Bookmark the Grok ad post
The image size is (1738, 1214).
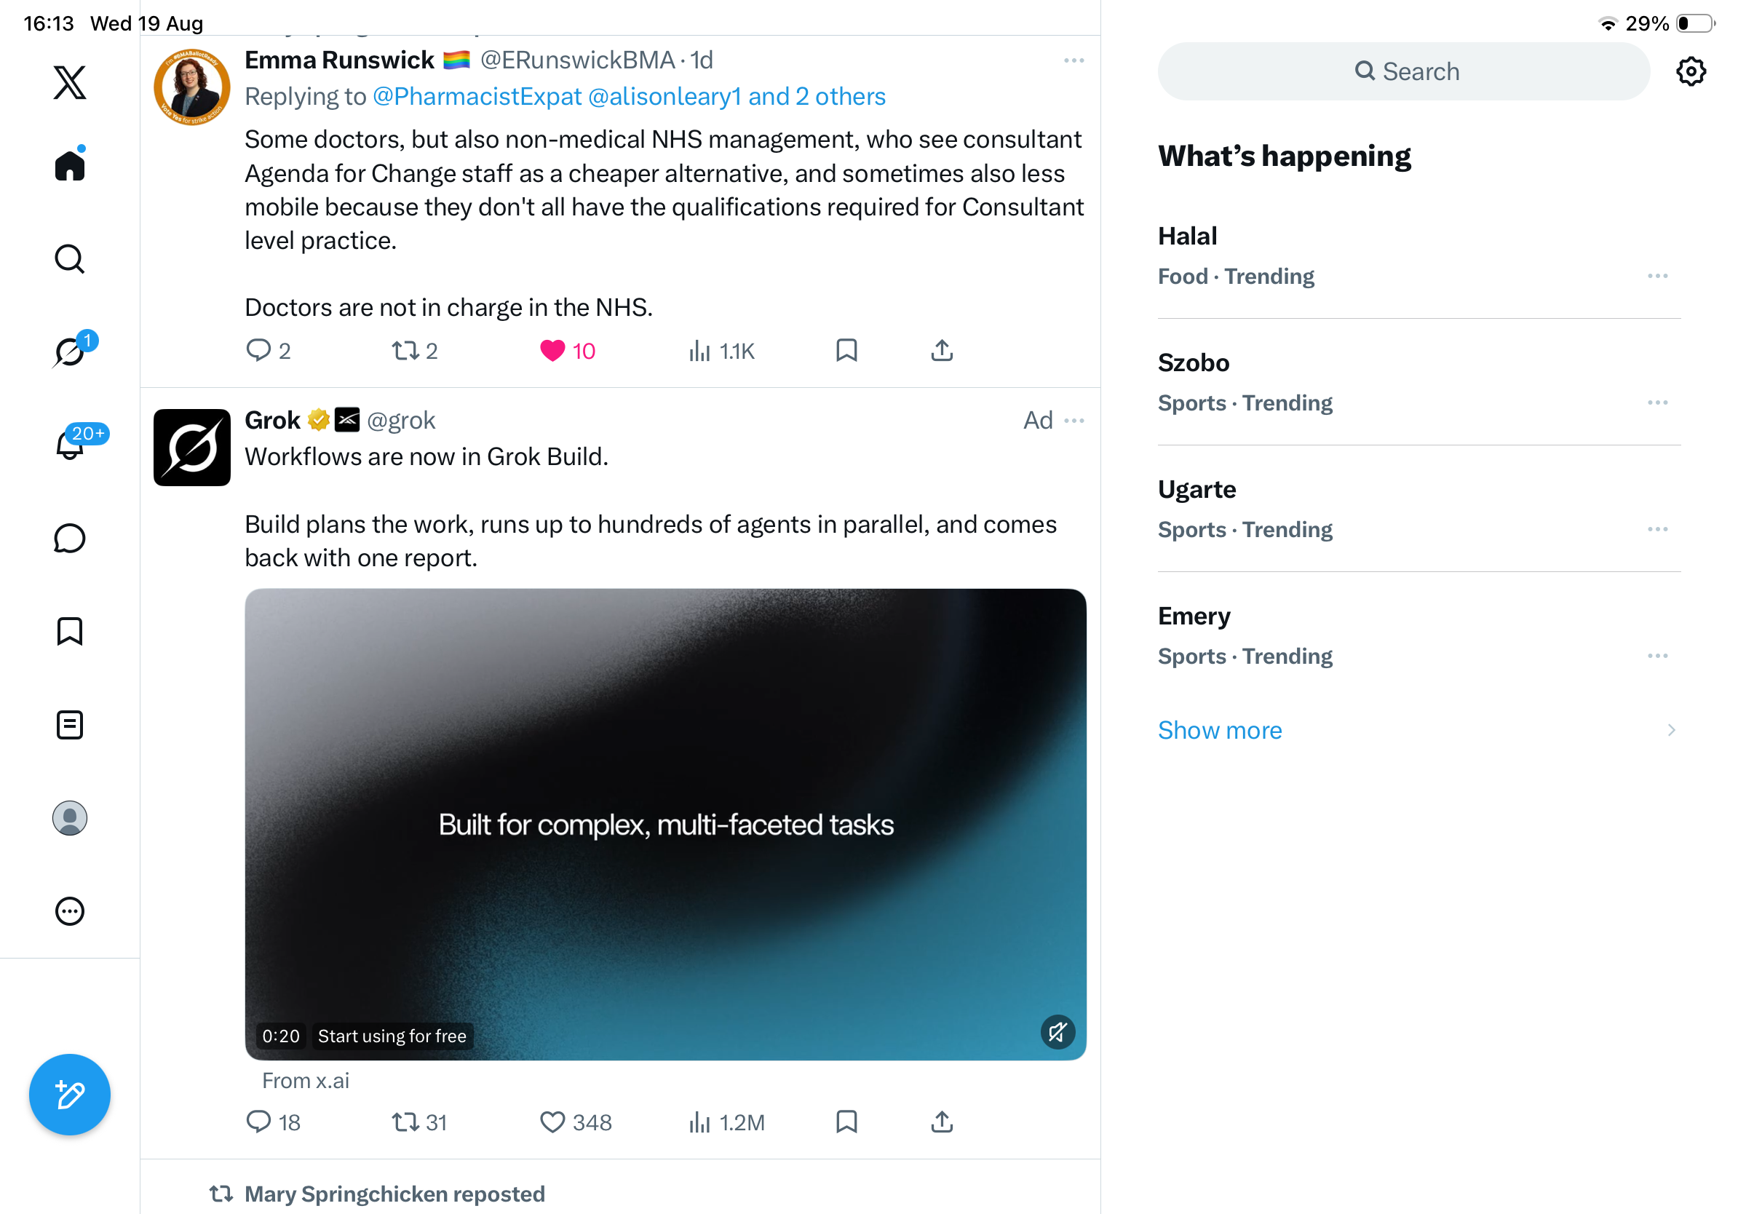(846, 1122)
